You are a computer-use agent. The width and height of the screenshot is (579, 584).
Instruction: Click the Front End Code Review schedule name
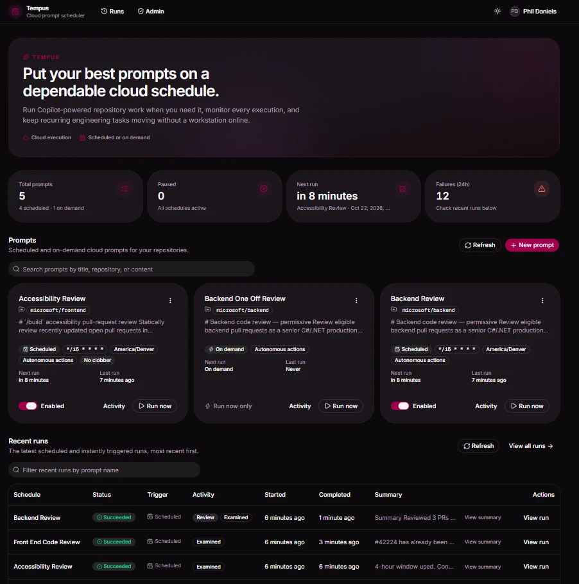pos(47,542)
